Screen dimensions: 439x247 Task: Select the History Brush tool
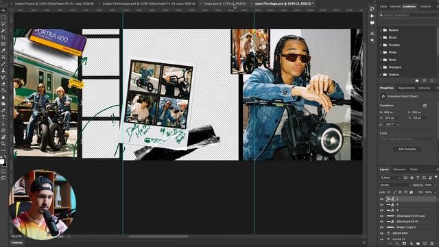3,78
